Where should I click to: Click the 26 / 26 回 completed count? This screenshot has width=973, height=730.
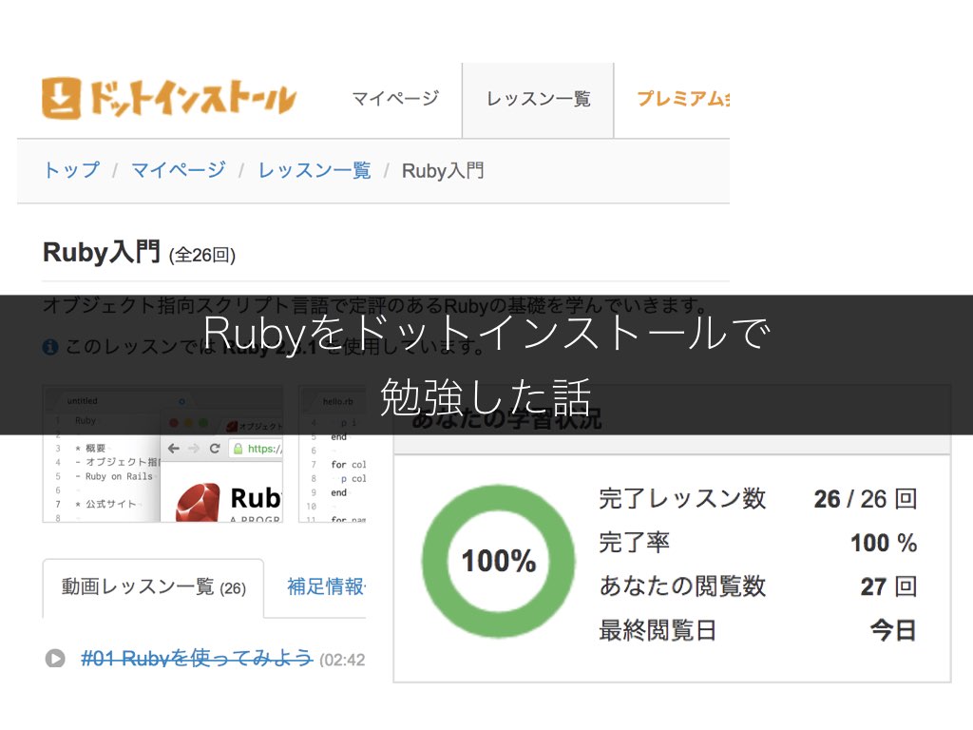(865, 499)
